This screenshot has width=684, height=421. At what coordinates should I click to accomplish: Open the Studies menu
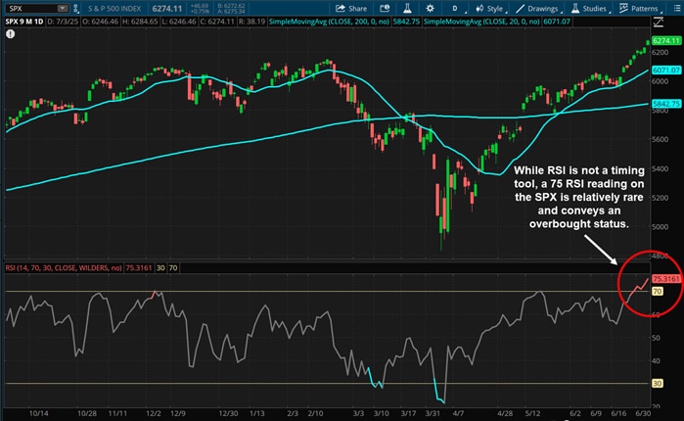590,8
